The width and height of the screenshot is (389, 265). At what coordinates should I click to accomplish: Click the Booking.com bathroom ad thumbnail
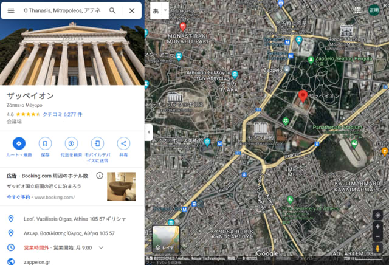tap(122, 187)
